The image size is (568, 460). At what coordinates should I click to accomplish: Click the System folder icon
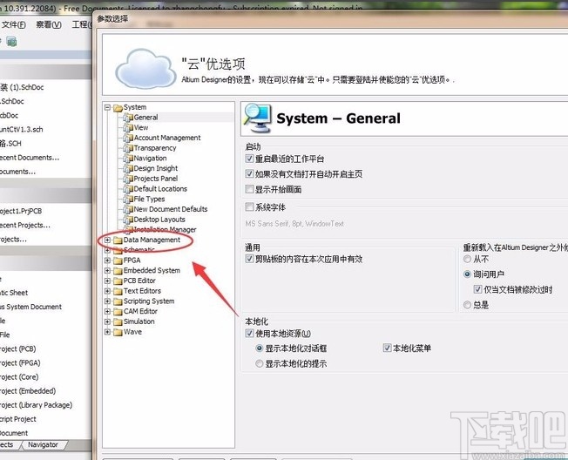(x=118, y=107)
